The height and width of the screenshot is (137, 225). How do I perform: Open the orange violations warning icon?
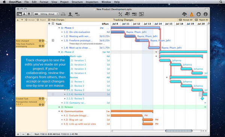pyautogui.click(x=192, y=14)
